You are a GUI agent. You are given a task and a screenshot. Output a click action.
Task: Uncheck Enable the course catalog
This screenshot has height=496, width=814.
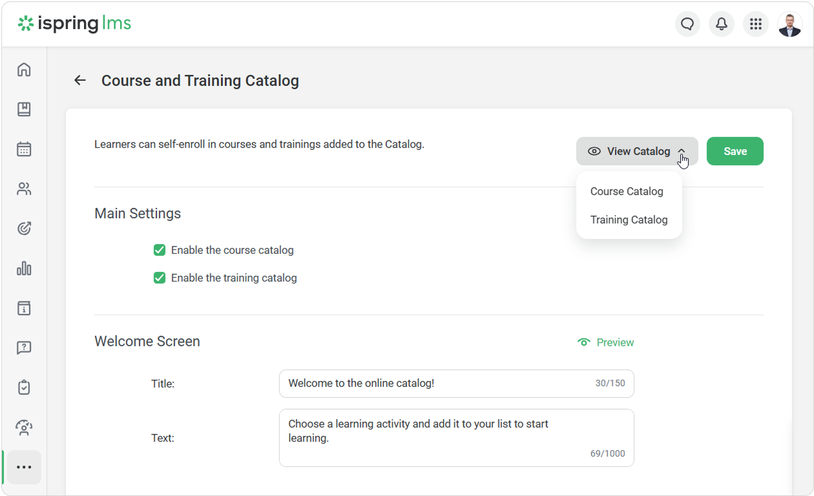[160, 250]
